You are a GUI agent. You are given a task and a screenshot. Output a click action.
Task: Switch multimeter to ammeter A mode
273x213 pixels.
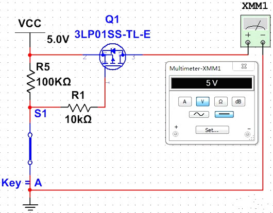pyautogui.click(x=185, y=101)
